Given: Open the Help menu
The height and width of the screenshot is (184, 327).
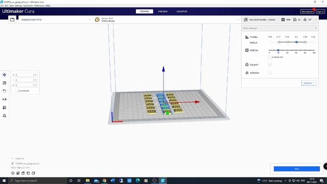Looking at the screenshot, I should pyautogui.click(x=48, y=6).
